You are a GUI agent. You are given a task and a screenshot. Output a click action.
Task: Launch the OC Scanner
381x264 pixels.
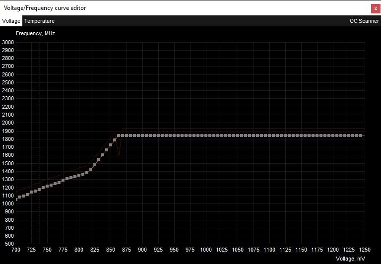[x=364, y=21]
